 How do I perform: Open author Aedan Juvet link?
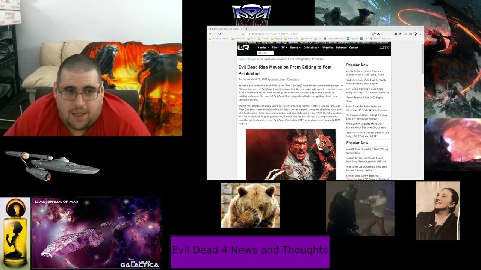tap(278, 79)
